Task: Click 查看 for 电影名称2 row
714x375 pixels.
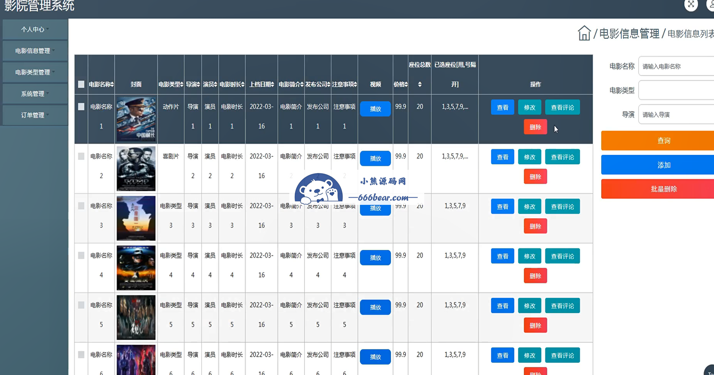Action: [503, 157]
